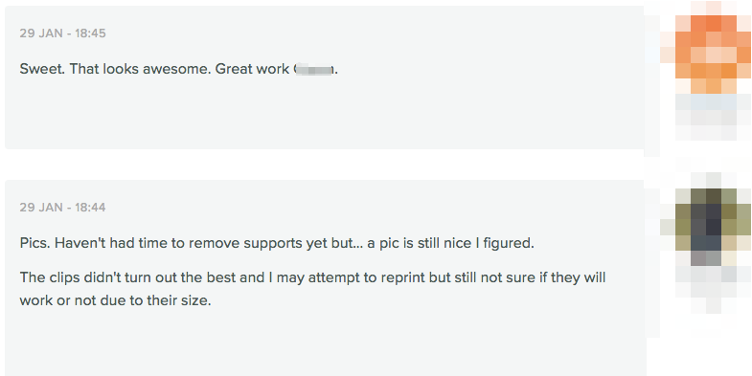Click the white gap between the two comments
The height and width of the screenshot is (376, 752).
[324, 165]
